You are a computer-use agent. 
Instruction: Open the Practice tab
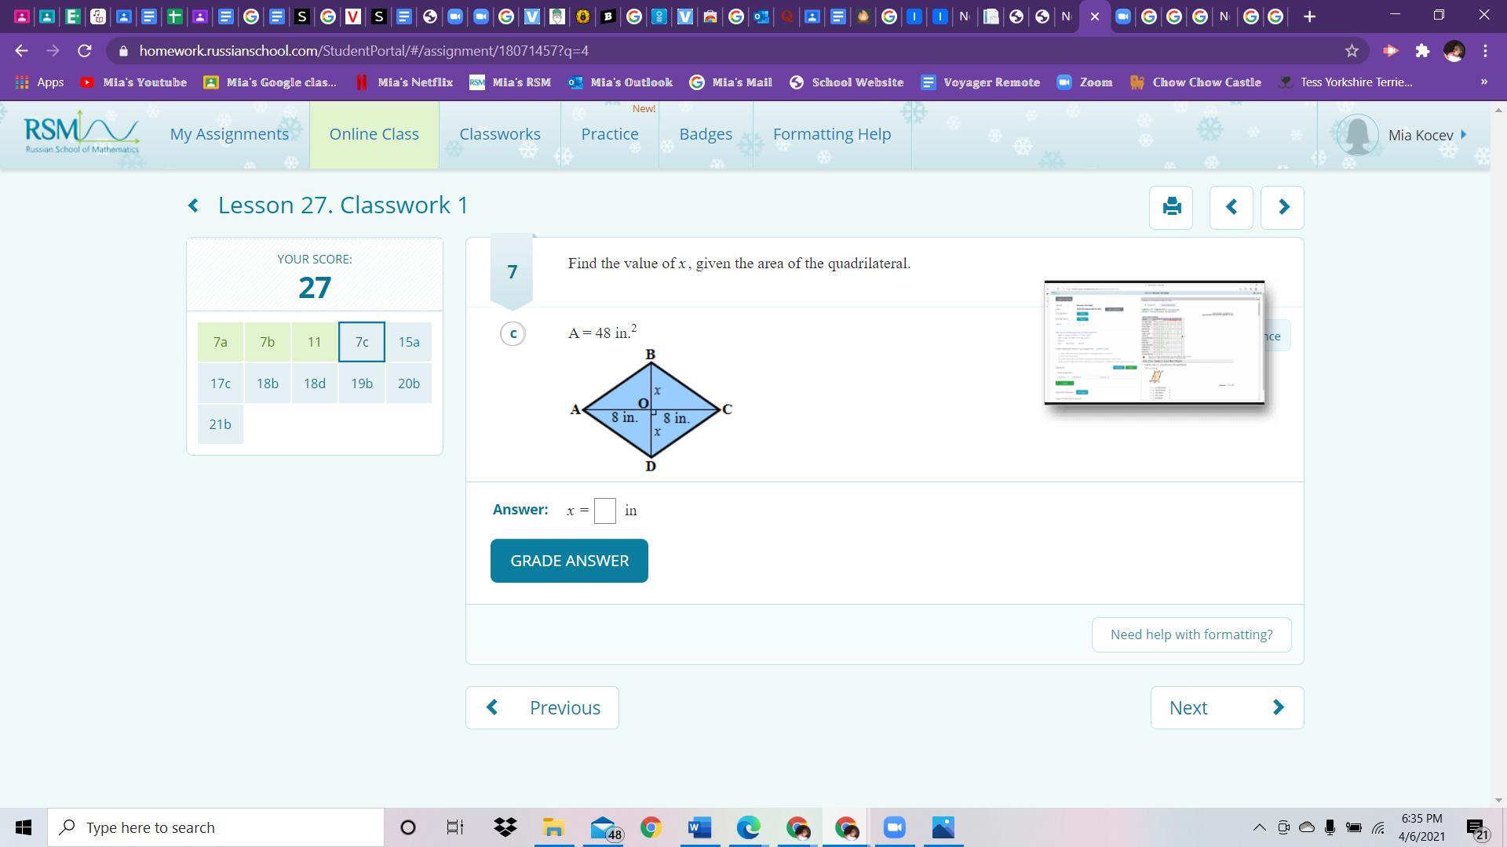point(610,134)
